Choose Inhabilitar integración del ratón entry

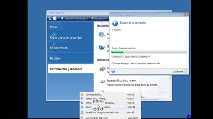pos(110,112)
